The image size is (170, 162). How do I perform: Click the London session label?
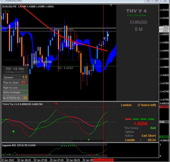click(126, 105)
